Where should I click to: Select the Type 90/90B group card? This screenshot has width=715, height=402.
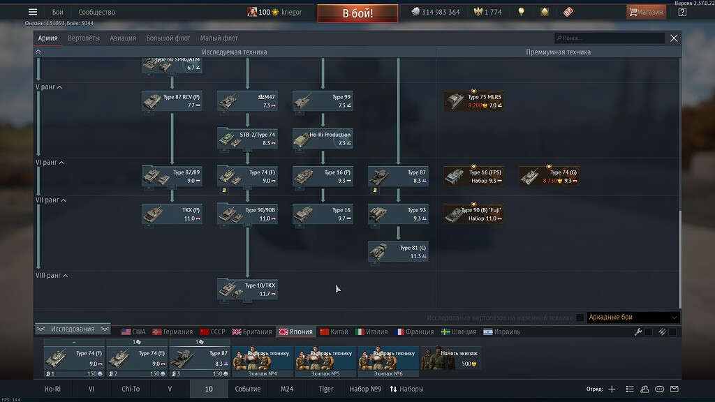(247, 214)
